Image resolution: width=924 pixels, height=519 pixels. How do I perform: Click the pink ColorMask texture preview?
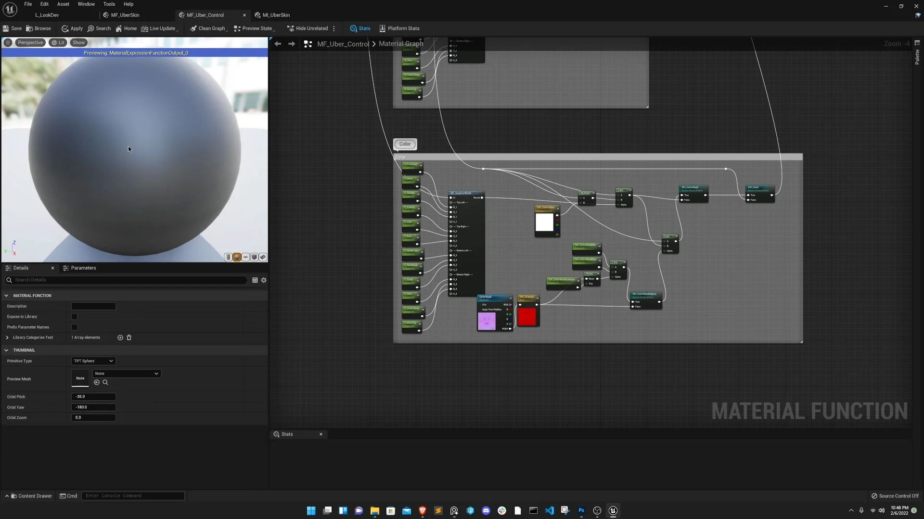click(x=487, y=321)
